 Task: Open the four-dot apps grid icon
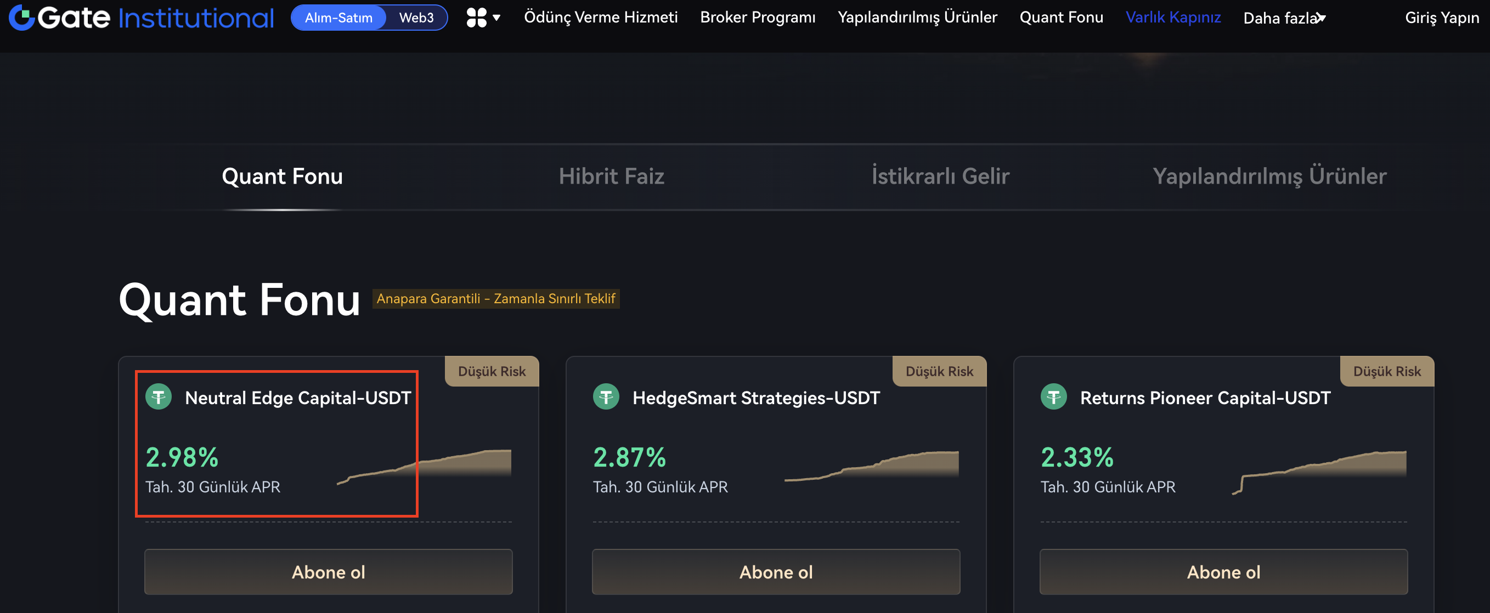(x=476, y=18)
